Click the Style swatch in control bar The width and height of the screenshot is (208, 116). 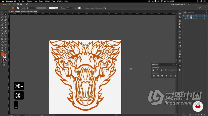coord(79,8)
